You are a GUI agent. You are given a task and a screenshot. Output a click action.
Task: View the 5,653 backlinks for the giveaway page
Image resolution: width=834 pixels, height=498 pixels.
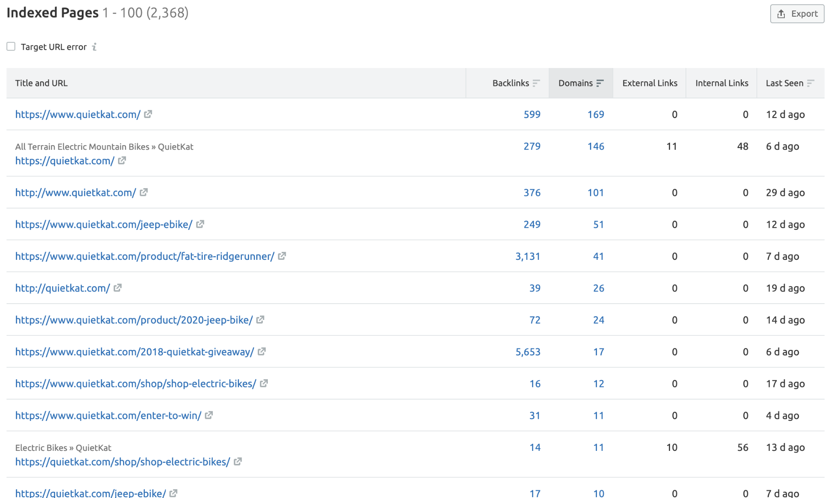[x=529, y=352]
